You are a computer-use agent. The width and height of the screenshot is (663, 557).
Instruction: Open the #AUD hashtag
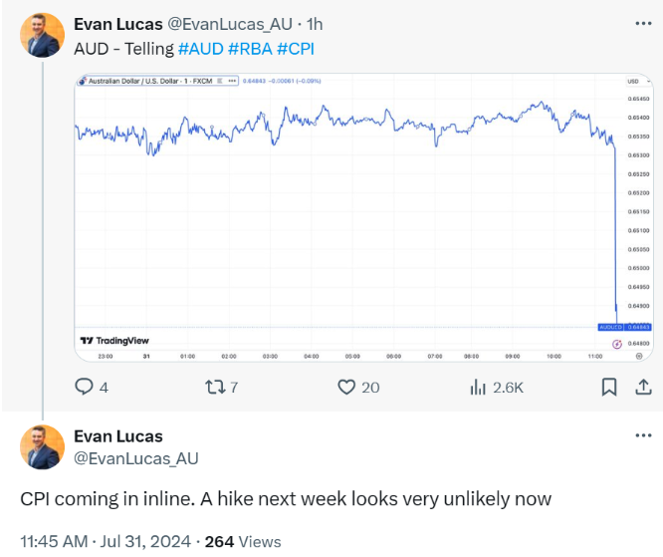click(201, 49)
